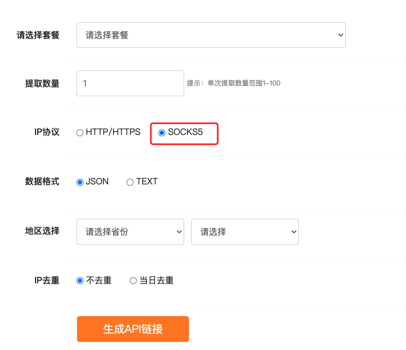Choose the SOCKS5 protocol option
Screen dimensions: 406x350
[x=162, y=132]
